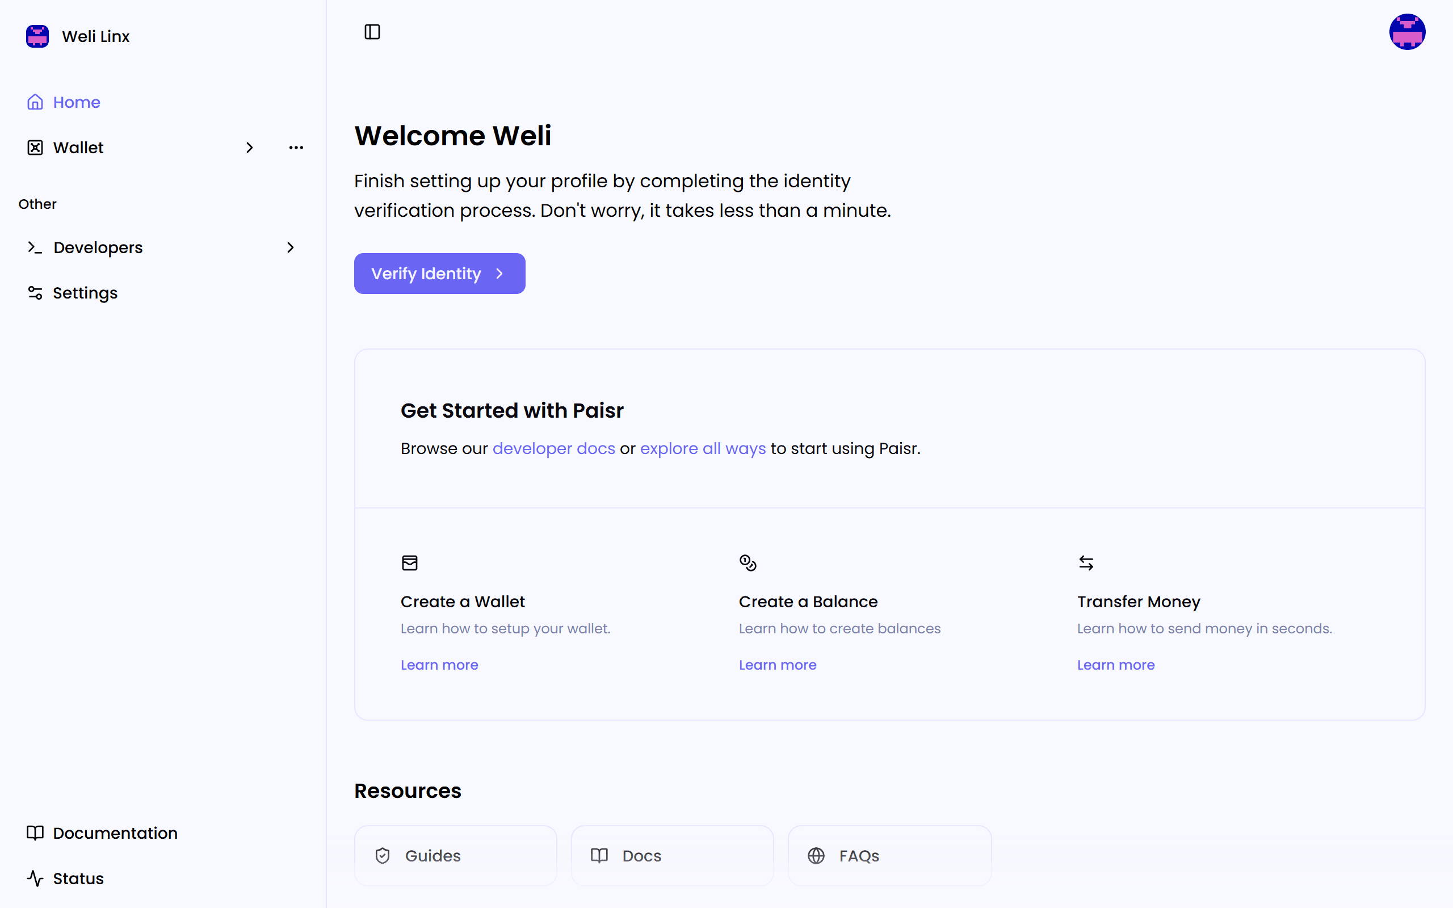Click Learn more under Transfer Money

[1115, 665]
